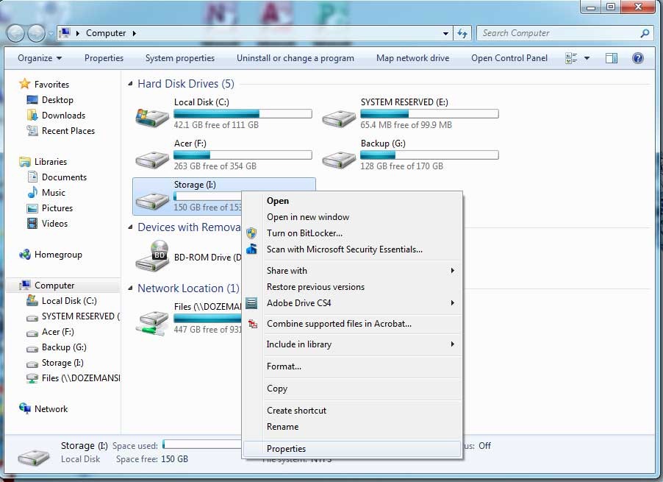Select the SYSTEM RESERVED (E:) drive icon
Viewport: 663px width, 482px height.
click(x=339, y=118)
